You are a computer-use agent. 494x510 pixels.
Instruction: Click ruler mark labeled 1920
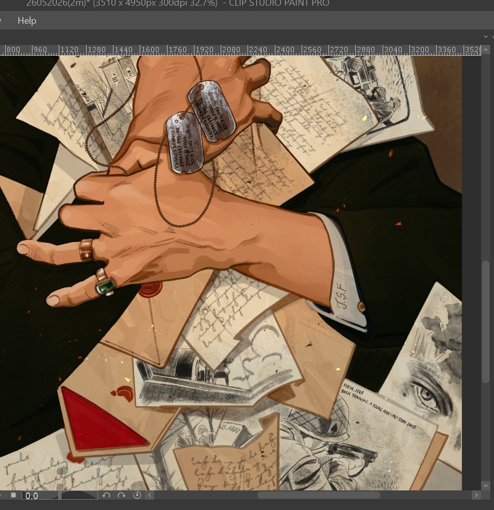tap(204, 50)
